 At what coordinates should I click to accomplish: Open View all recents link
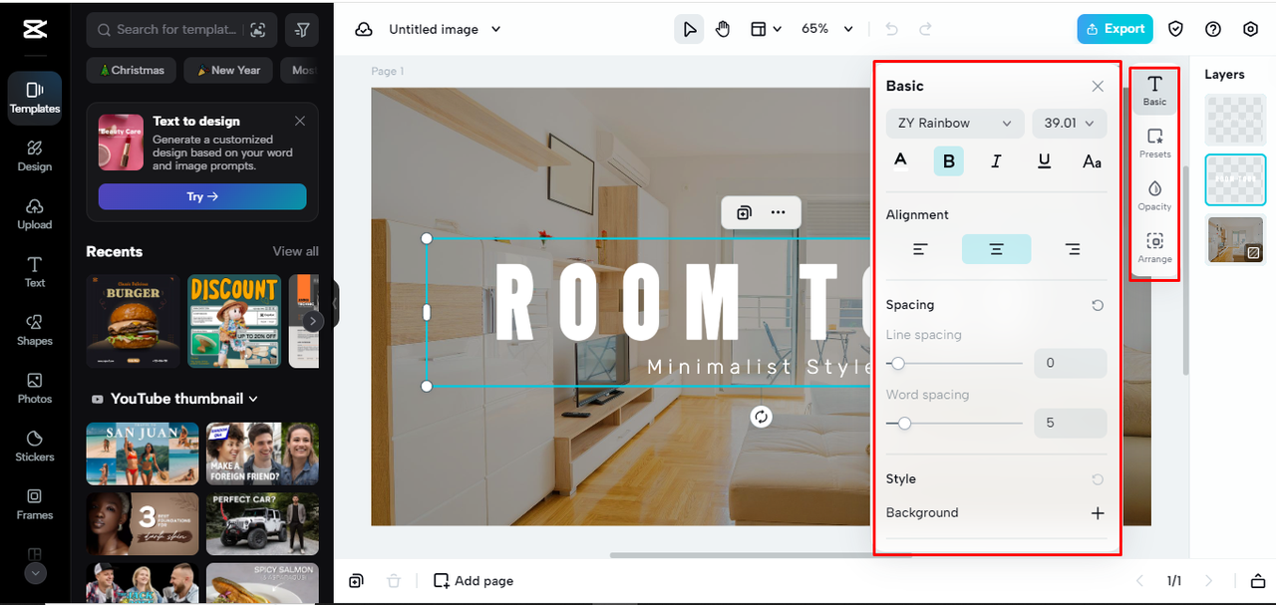coord(296,252)
